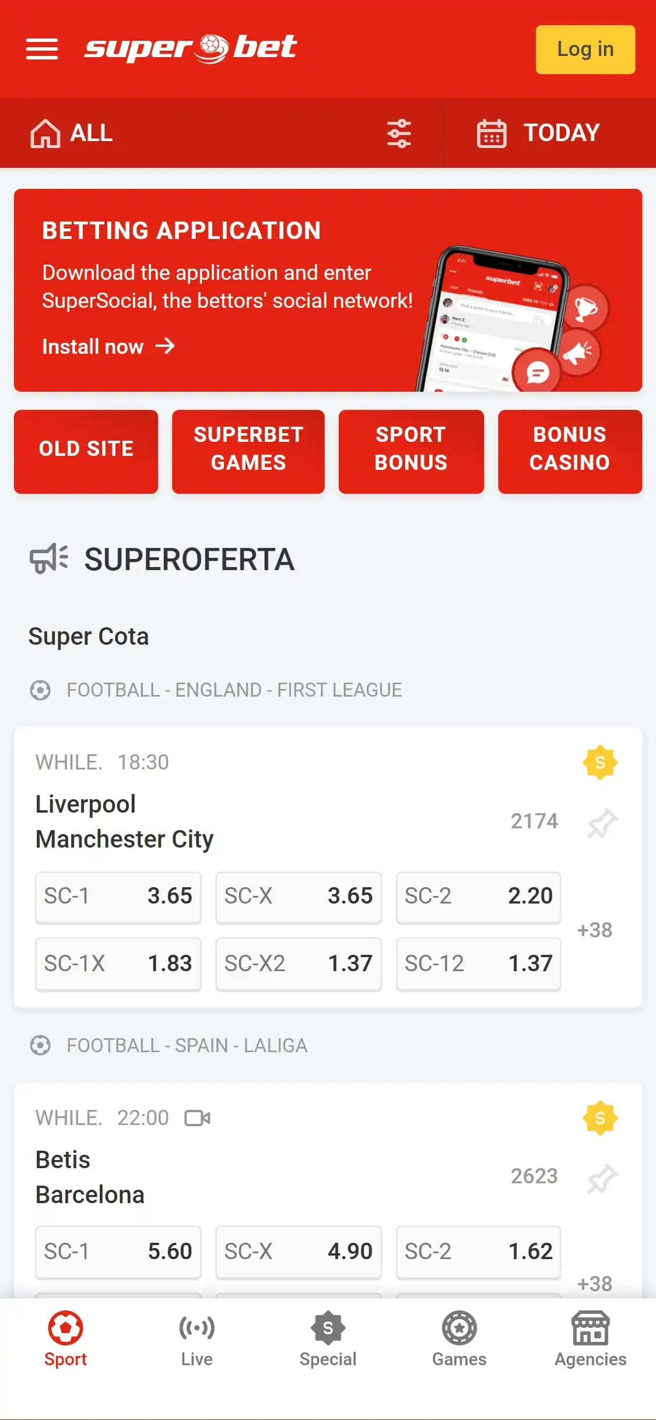Switch to the Special tab
Screen dimensions: 656x1420
coord(328,1339)
